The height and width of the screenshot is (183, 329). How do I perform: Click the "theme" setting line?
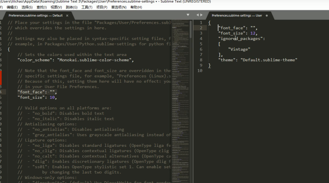[258, 60]
